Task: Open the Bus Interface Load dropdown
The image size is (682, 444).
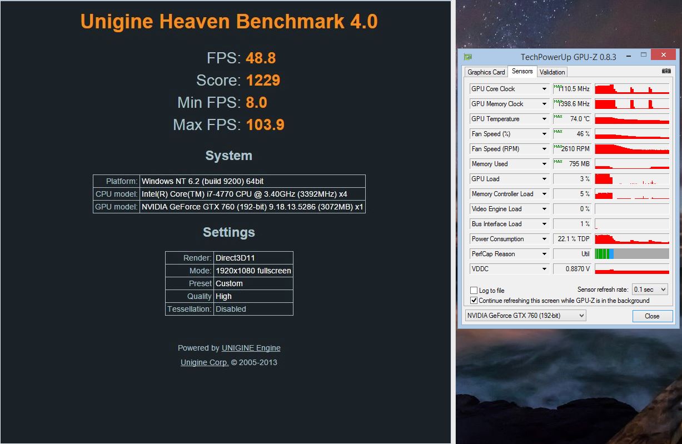Action: coord(545,224)
